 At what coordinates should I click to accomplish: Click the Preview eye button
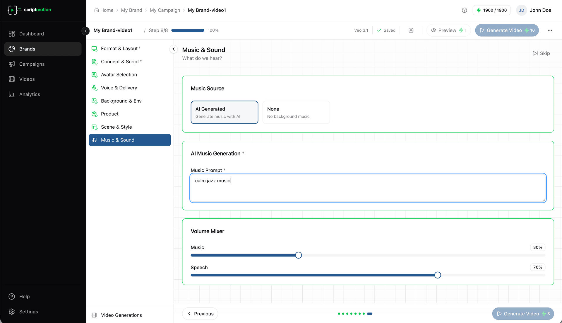pyautogui.click(x=448, y=30)
